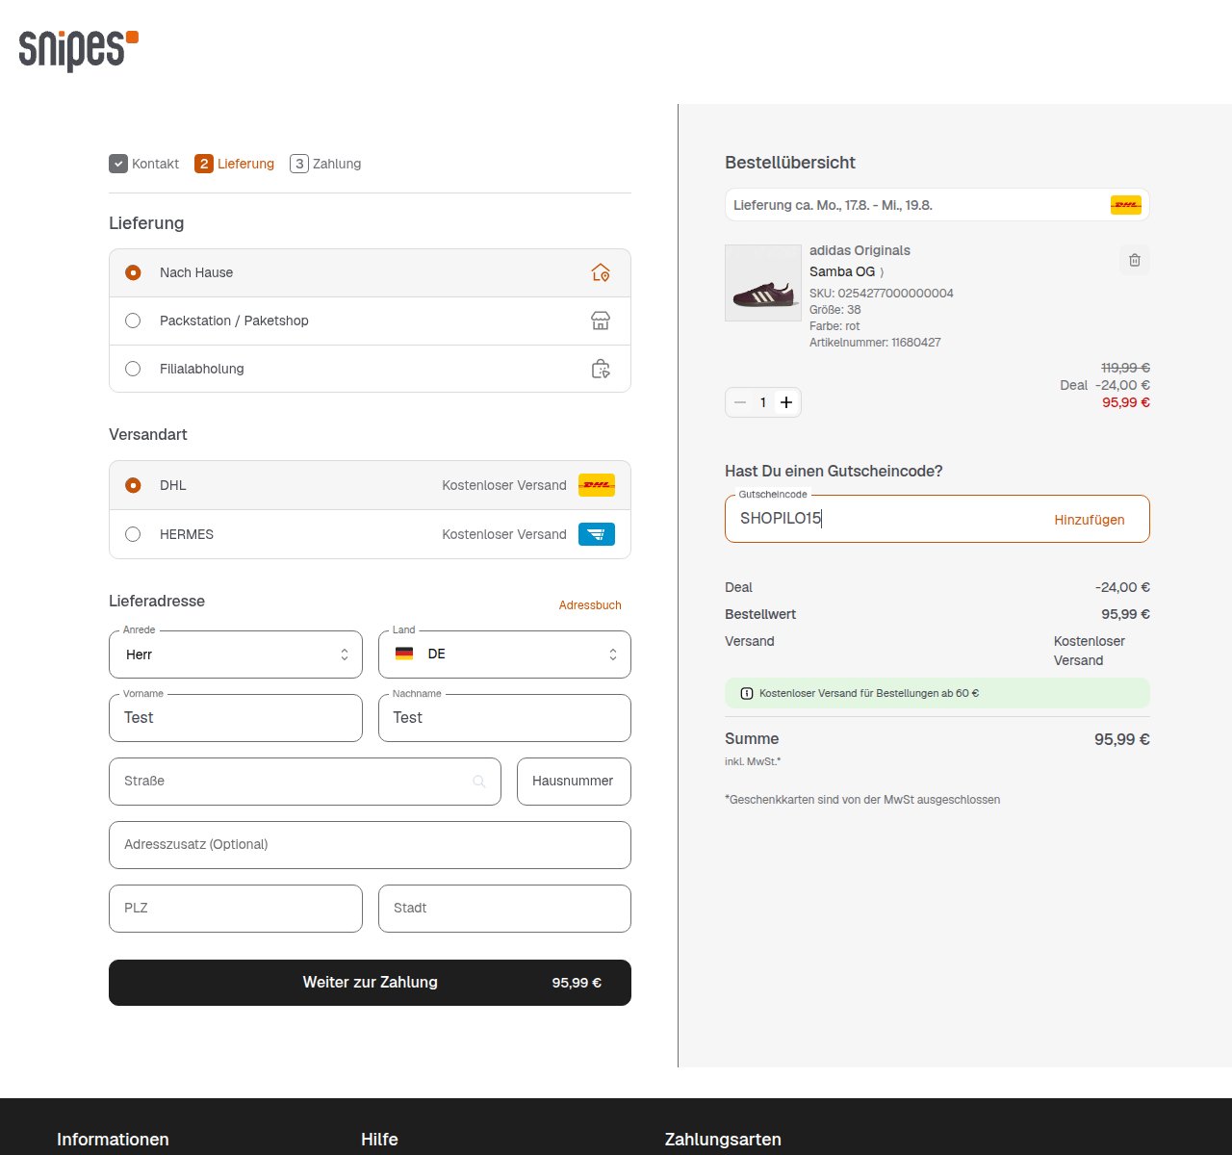Click the Snipes logo
This screenshot has width=1232, height=1155.
click(x=79, y=50)
